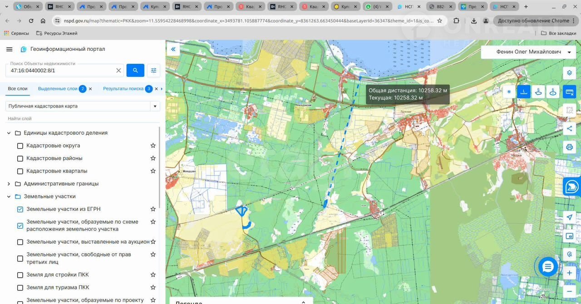This screenshot has height=304, width=581.
Task: Select the polygon area measurement tool
Action: tap(538, 92)
